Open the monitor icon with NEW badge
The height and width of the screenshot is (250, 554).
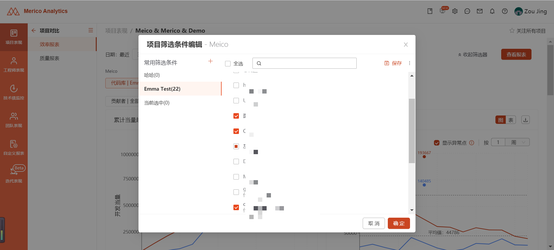click(442, 11)
